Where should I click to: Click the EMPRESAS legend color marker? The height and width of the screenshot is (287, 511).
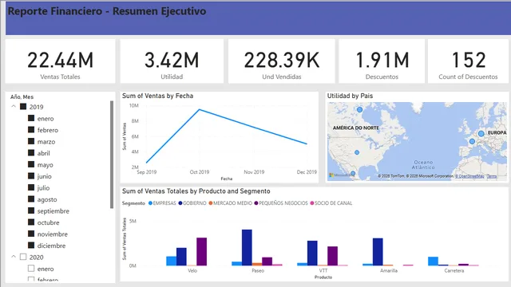pyautogui.click(x=150, y=203)
